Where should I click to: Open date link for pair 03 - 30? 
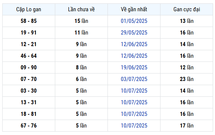click(134, 91)
